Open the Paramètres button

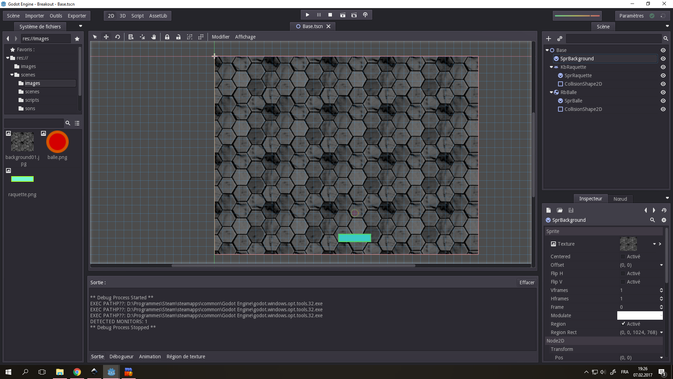[631, 16]
